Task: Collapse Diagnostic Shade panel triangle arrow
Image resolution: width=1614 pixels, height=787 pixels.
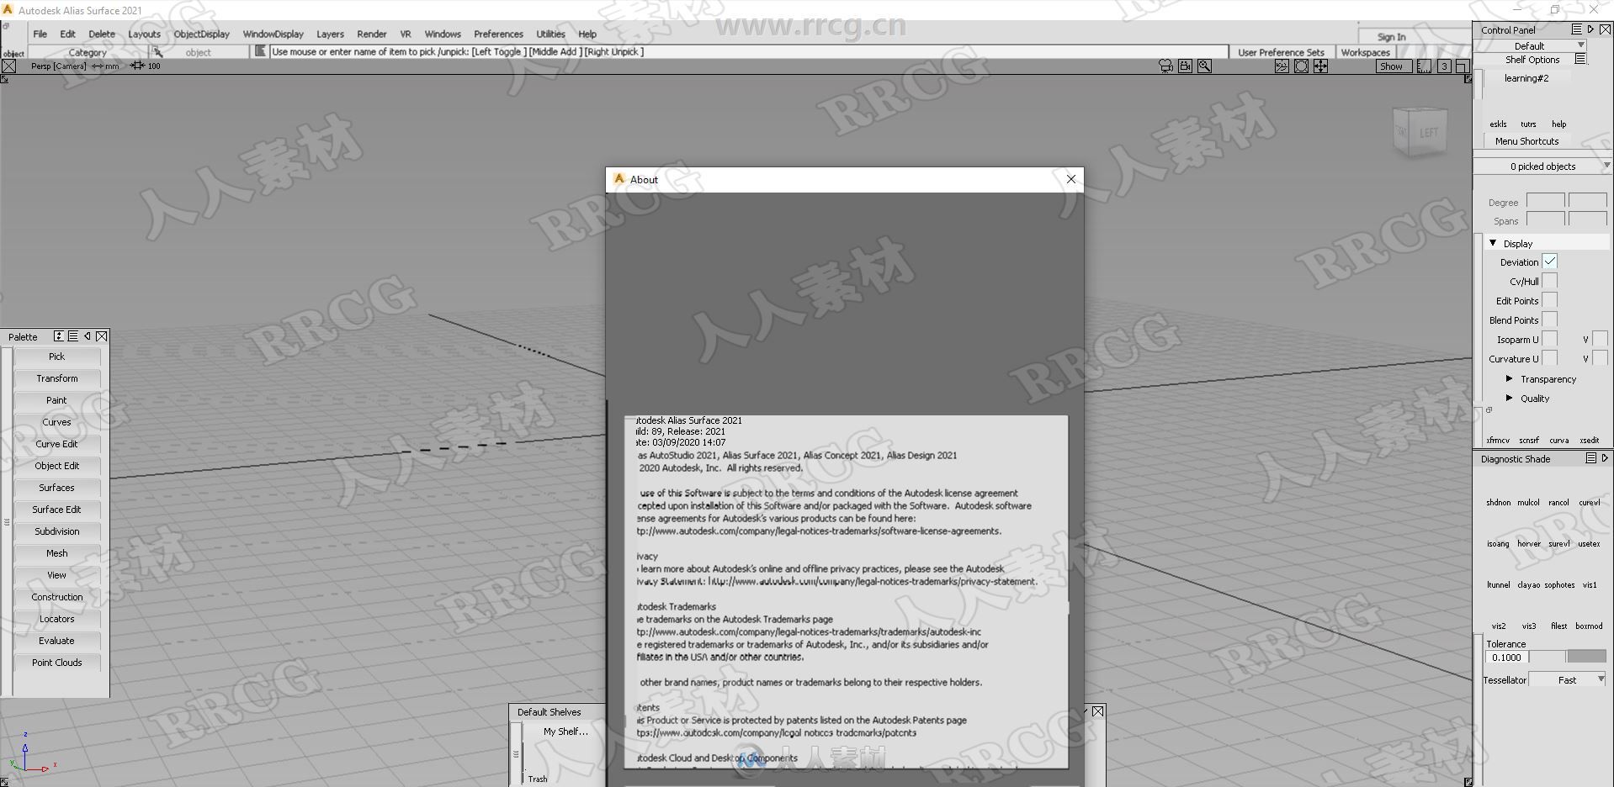Action: click(x=1605, y=459)
